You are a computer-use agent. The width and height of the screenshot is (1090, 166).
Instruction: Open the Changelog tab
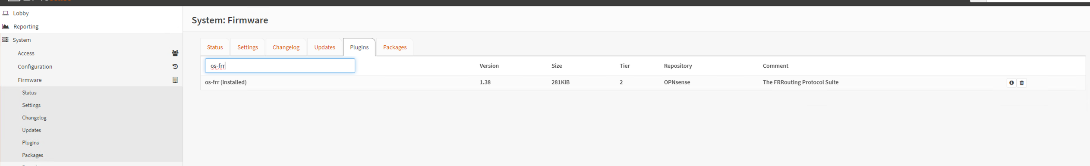(286, 47)
